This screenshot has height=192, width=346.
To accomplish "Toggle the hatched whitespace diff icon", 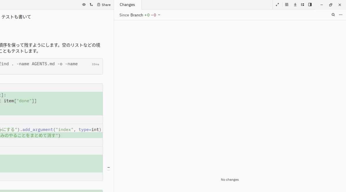I will pyautogui.click(x=287, y=5).
